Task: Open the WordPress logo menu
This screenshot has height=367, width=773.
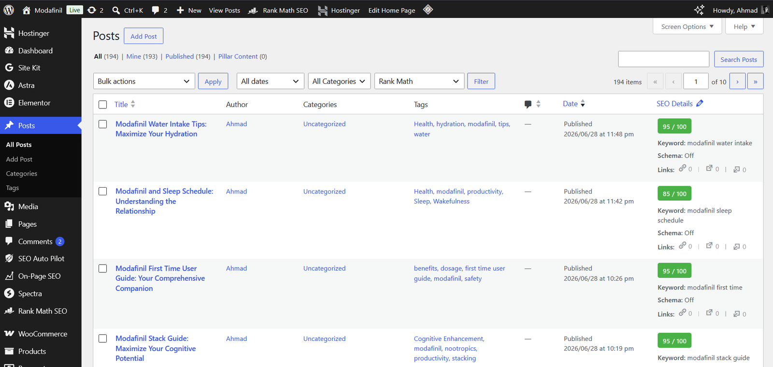Action: (9, 10)
